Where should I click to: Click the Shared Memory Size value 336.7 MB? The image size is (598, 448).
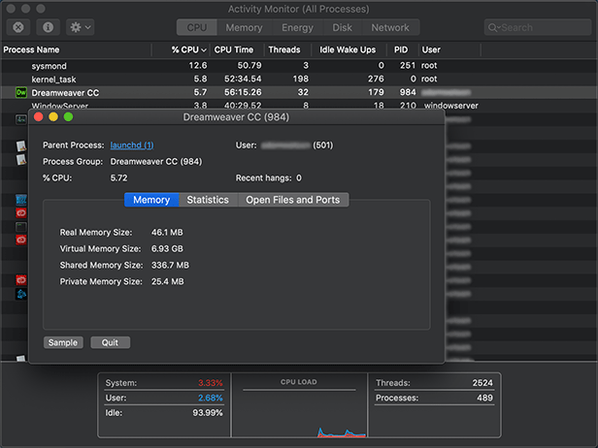[x=170, y=265]
